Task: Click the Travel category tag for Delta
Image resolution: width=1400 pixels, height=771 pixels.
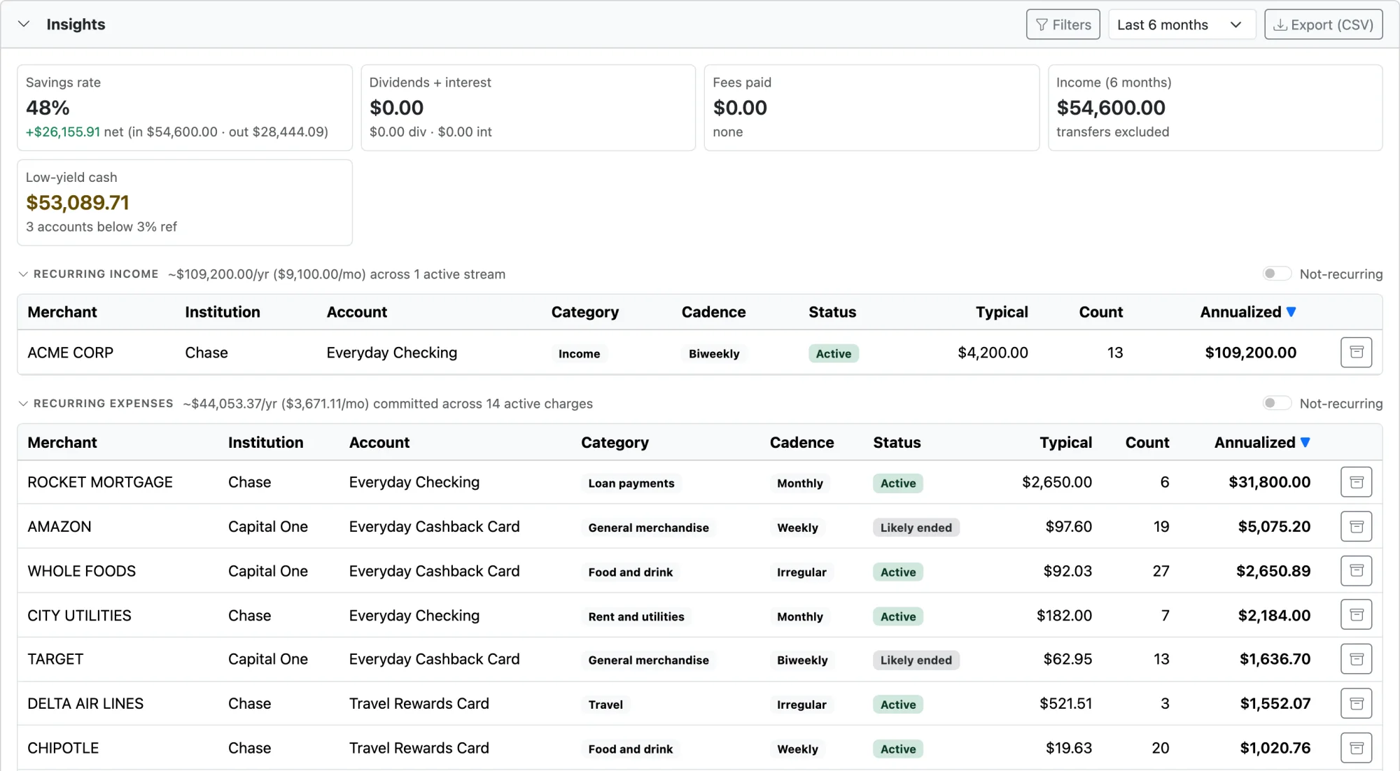Action: [605, 705]
